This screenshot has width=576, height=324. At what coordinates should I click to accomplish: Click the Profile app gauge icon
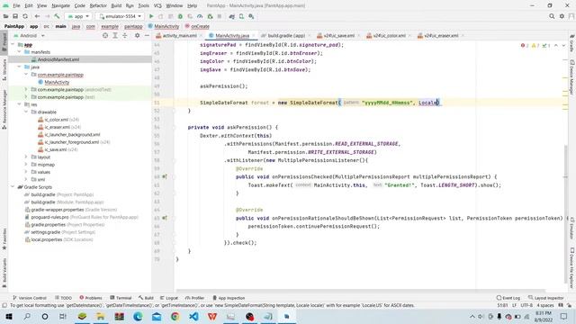(x=200, y=16)
